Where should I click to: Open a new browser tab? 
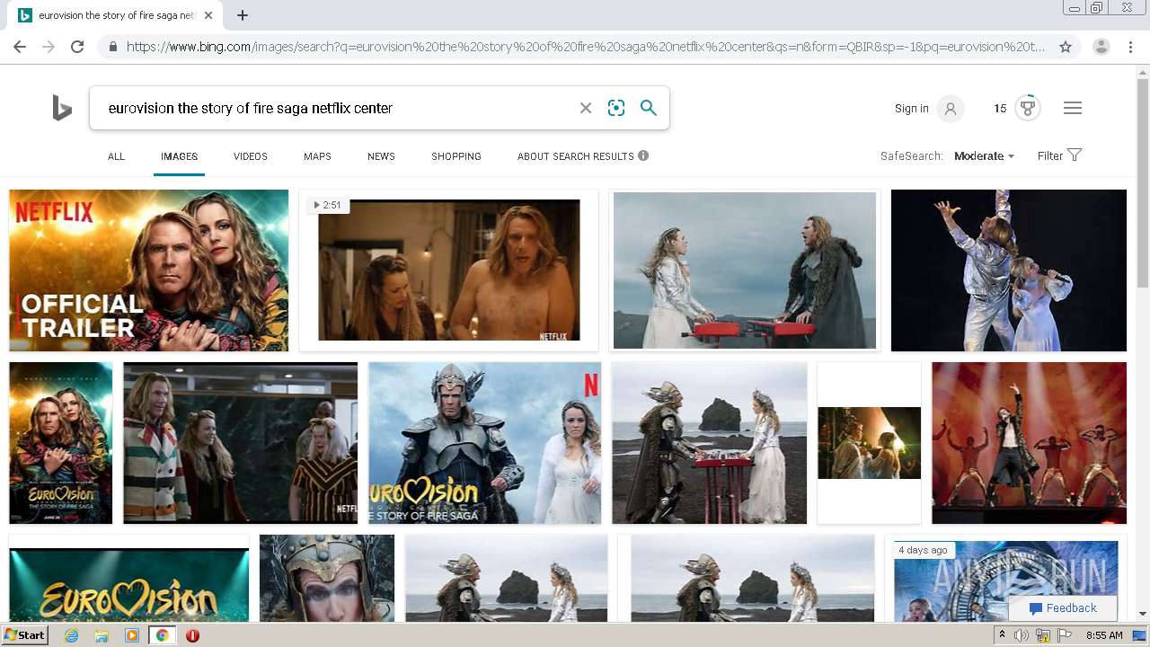(x=243, y=15)
